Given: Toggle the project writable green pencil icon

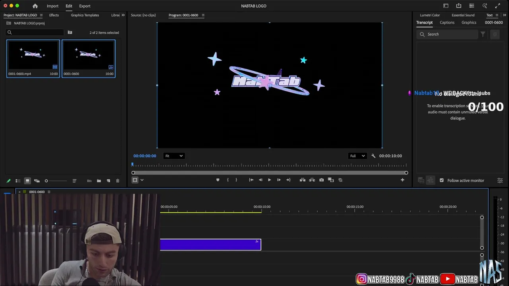Looking at the screenshot, I should pos(8,181).
